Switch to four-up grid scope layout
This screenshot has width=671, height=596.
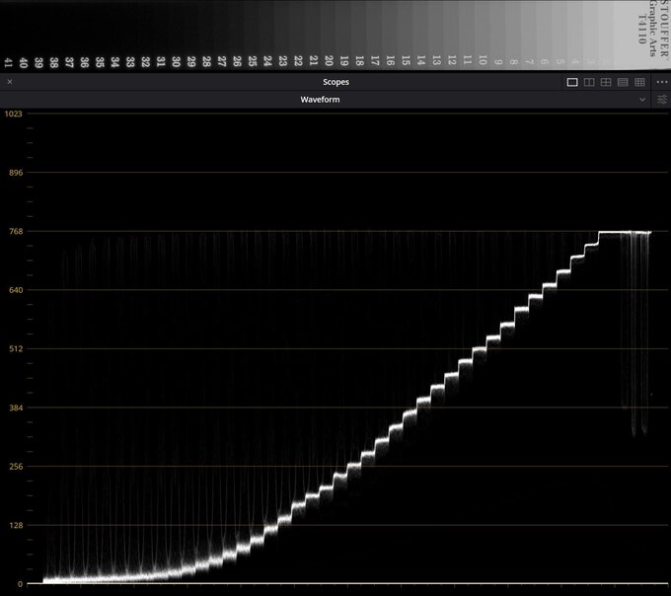tap(606, 82)
